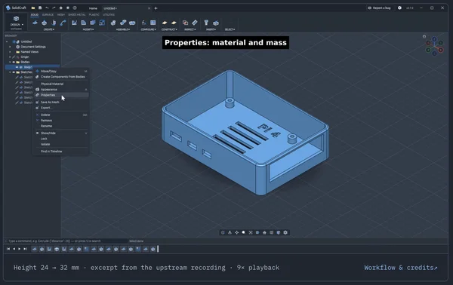
Task: Click the first Modify group tool icon
Action: tap(74, 23)
